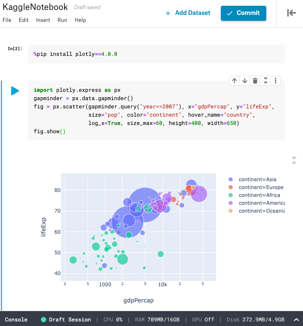Run the plotly code cell

(x=15, y=91)
